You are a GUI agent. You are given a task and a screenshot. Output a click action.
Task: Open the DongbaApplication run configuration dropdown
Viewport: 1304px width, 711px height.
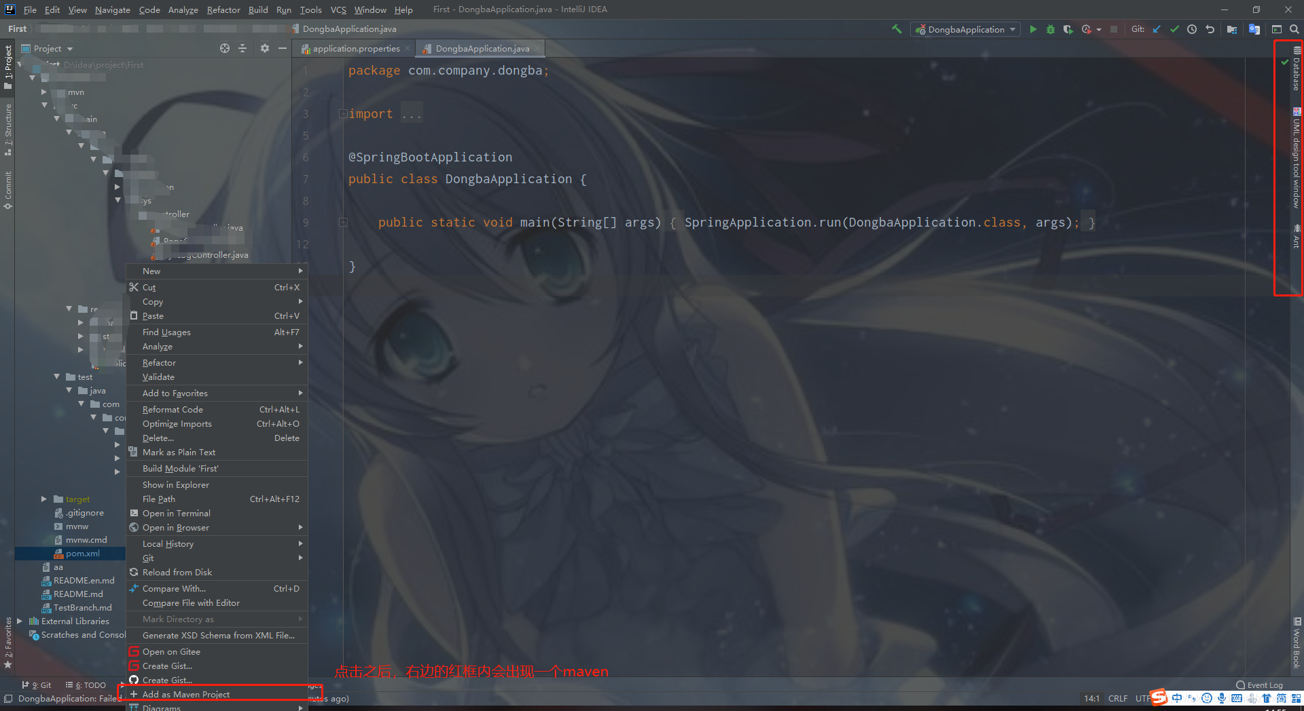965,29
